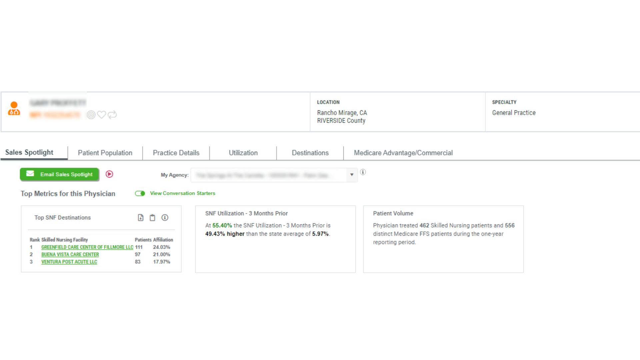Click the orange physician avatar icon

coord(14,109)
